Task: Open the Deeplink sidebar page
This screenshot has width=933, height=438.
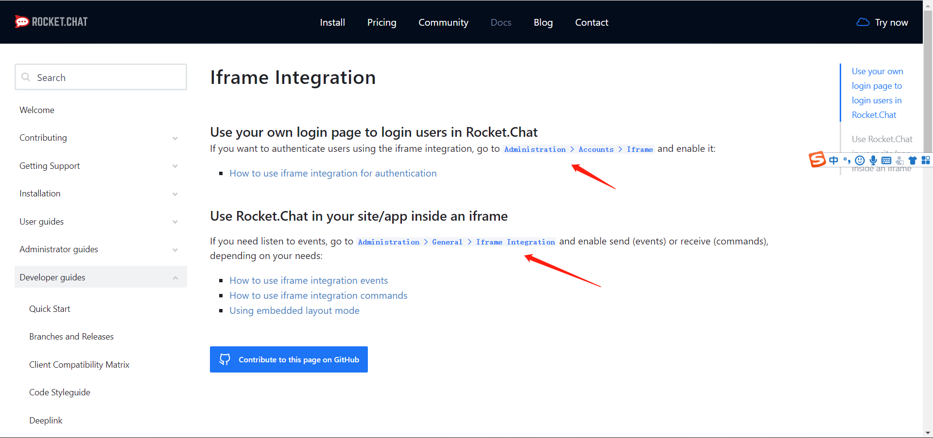Action: point(46,421)
